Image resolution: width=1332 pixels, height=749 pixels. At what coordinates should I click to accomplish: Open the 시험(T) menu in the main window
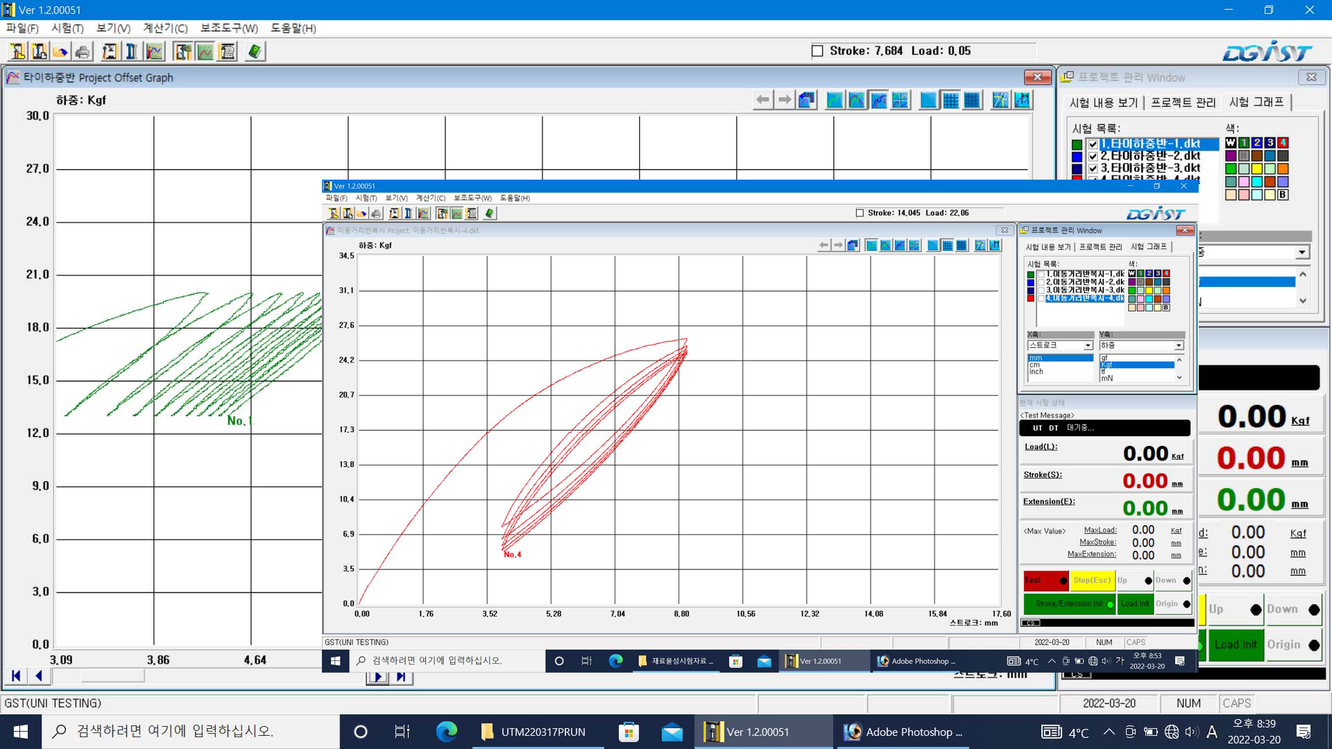[67, 28]
